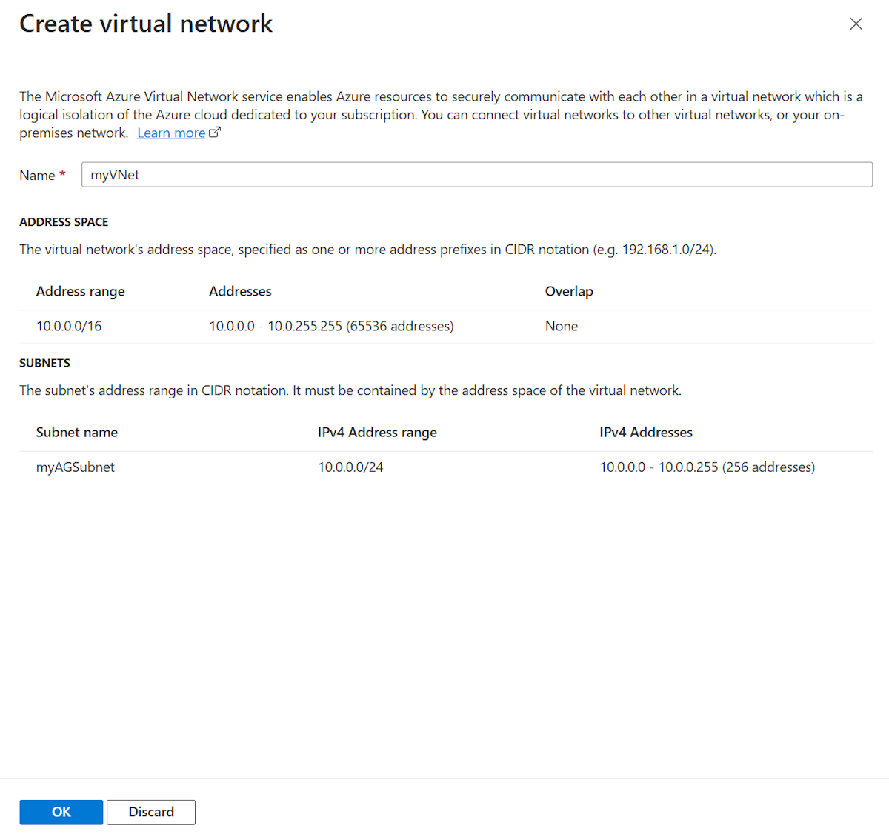The image size is (889, 834).
Task: Click the external link icon beside Learn more
Action: (215, 133)
